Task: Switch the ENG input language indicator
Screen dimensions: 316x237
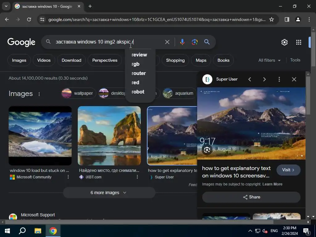Action: pyautogui.click(x=274, y=231)
